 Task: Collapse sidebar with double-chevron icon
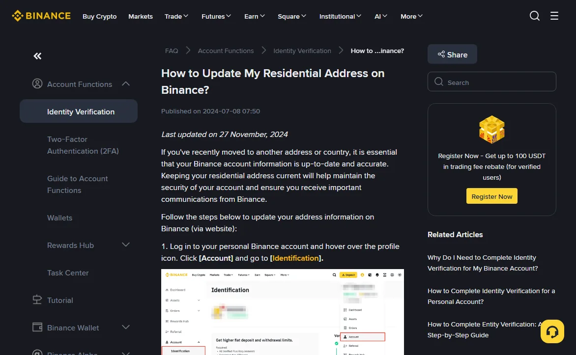click(37, 56)
